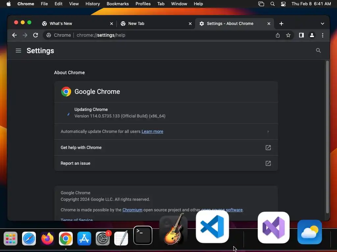337x252 pixels.
Task: Switch to the New Tab tab
Action: (x=156, y=24)
